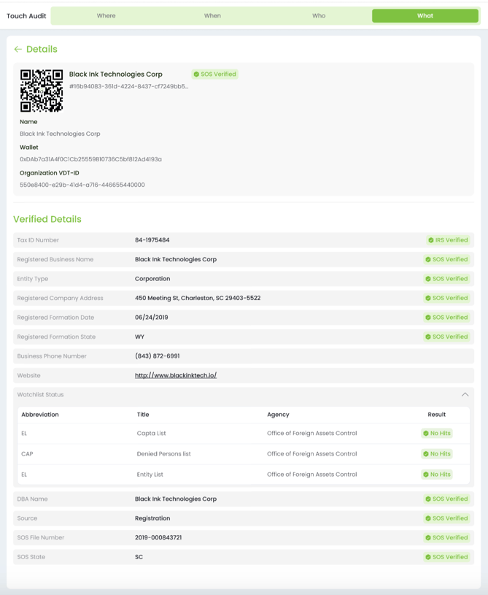Click No Hits result for Entity List
488x595 pixels.
437,475
